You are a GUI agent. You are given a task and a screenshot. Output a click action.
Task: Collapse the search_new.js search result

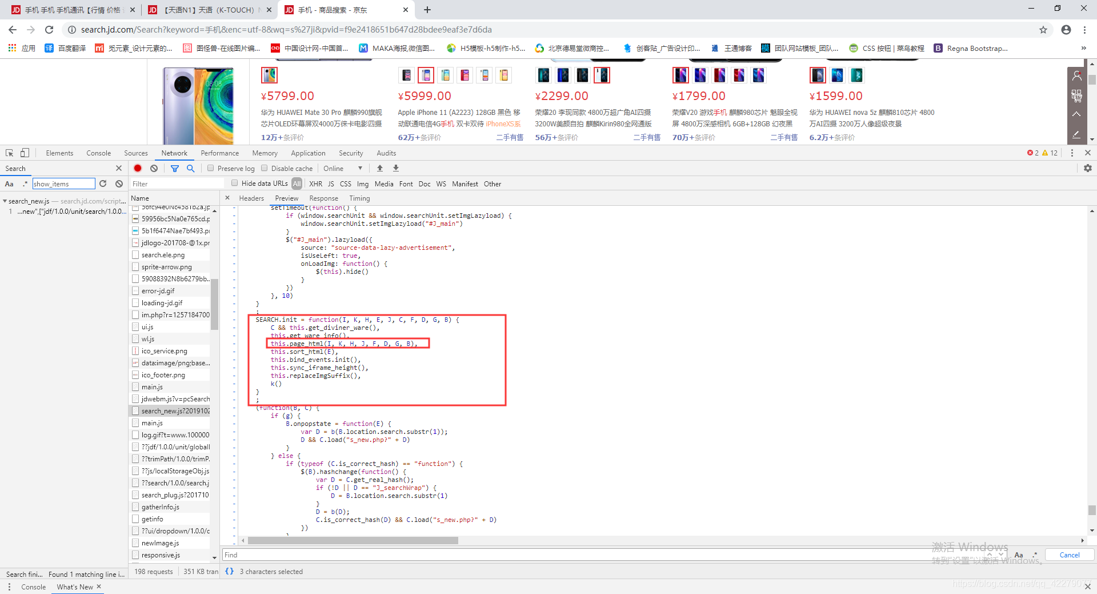pyautogui.click(x=5, y=201)
